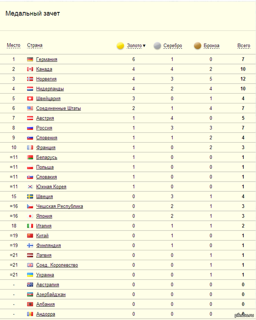Click the Switzerland flag icon
Viewport: 256px width, 320px height.
(x=30, y=99)
